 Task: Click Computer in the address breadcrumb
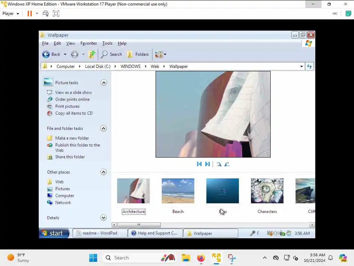[x=65, y=66]
